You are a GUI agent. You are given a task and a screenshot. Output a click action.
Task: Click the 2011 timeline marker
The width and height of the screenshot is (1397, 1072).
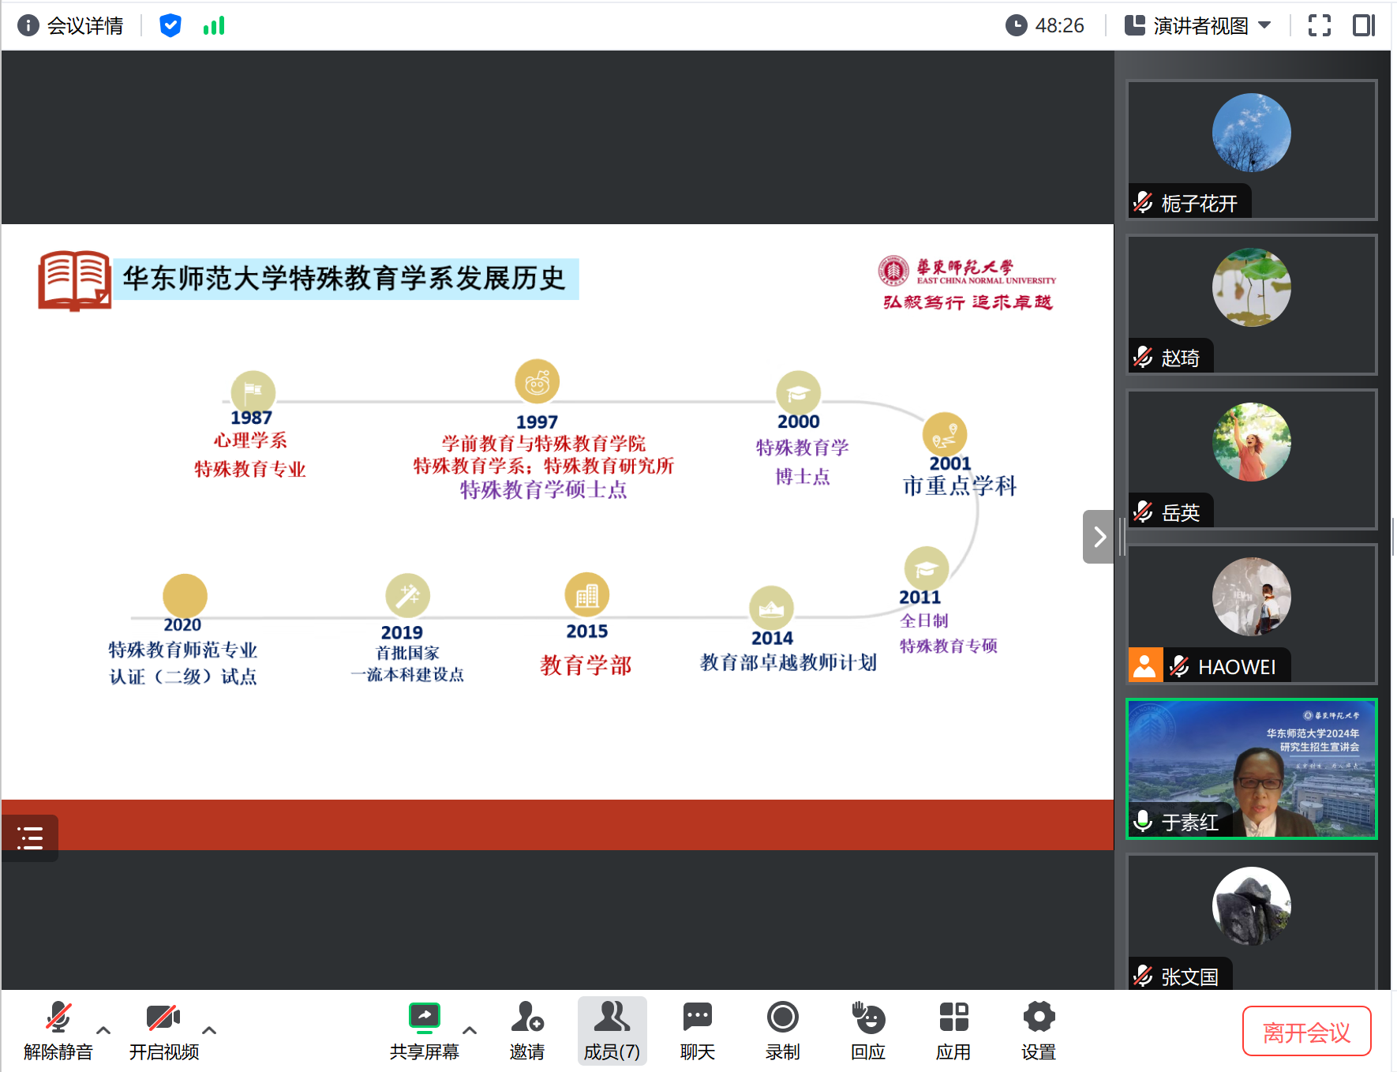click(926, 568)
